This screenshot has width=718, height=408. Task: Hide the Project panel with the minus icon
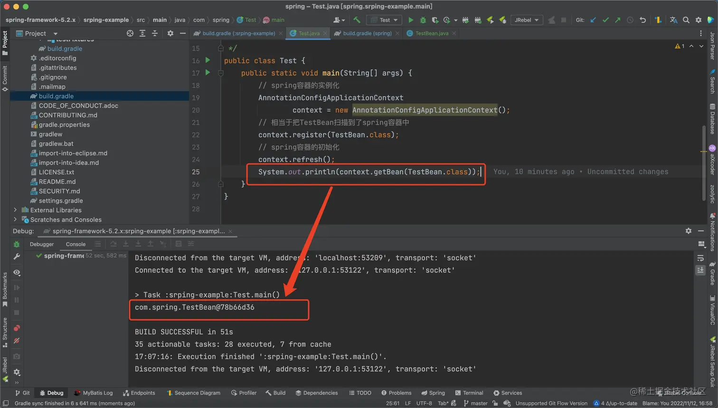pyautogui.click(x=183, y=33)
